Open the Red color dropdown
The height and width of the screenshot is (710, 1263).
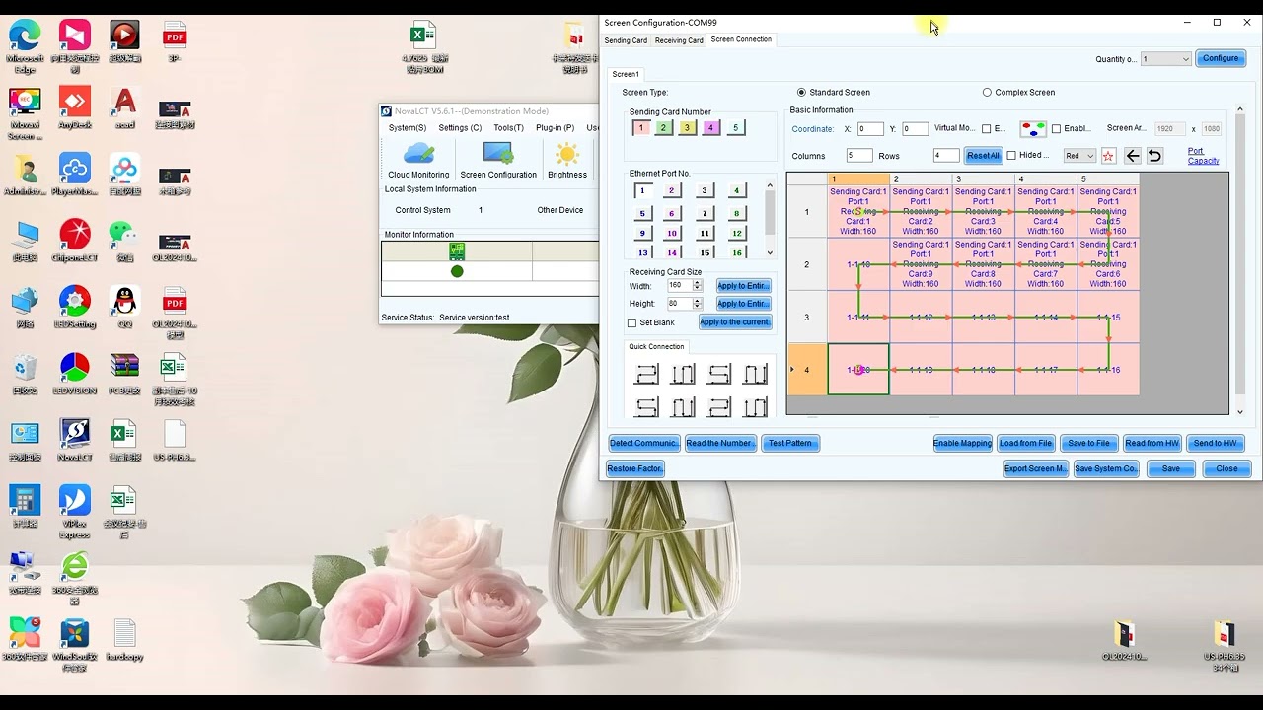(x=1078, y=156)
